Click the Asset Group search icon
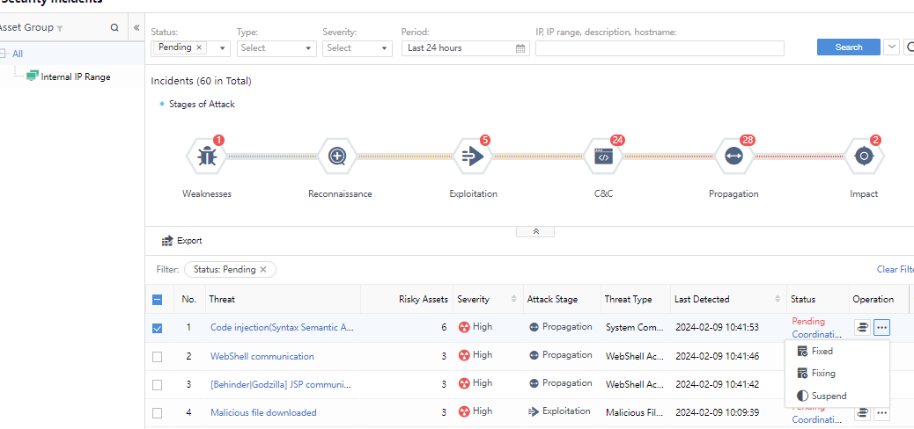 (114, 27)
